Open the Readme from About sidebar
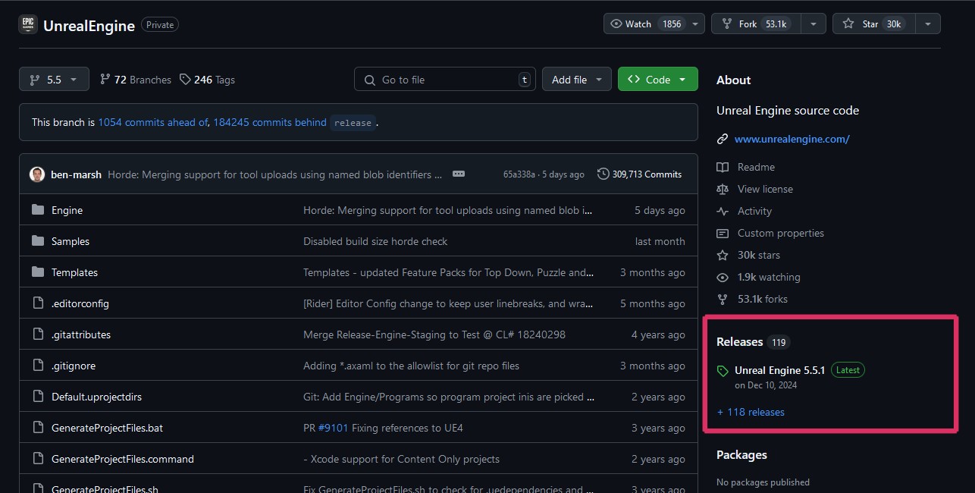 click(x=755, y=167)
